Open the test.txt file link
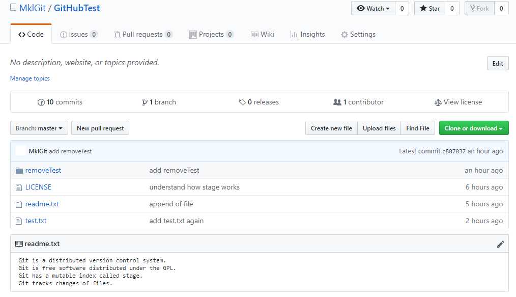516x297 pixels. coord(36,221)
